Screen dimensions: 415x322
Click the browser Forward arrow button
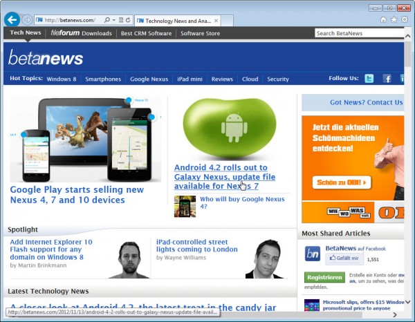pyautogui.click(x=27, y=20)
